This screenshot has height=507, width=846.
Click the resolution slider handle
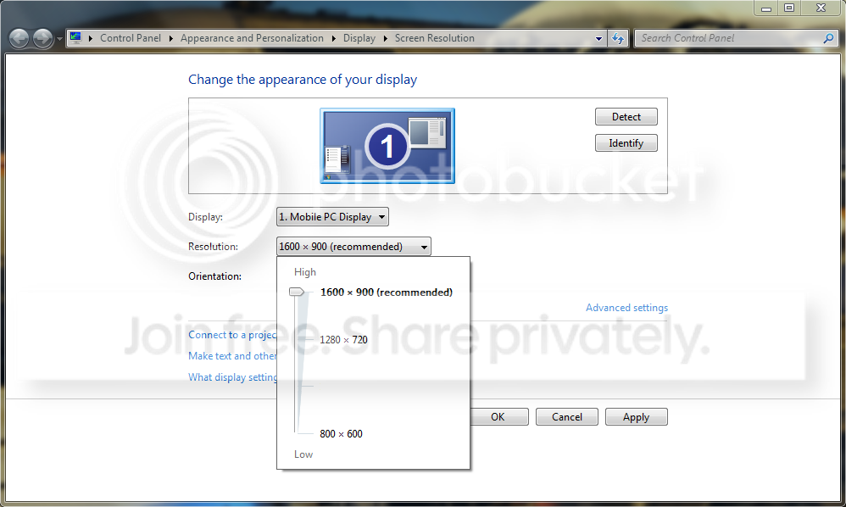pyautogui.click(x=297, y=292)
